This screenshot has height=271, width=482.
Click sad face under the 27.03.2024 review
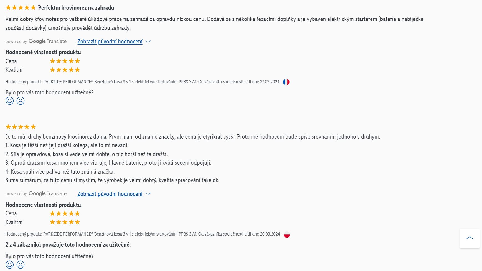coord(21,101)
